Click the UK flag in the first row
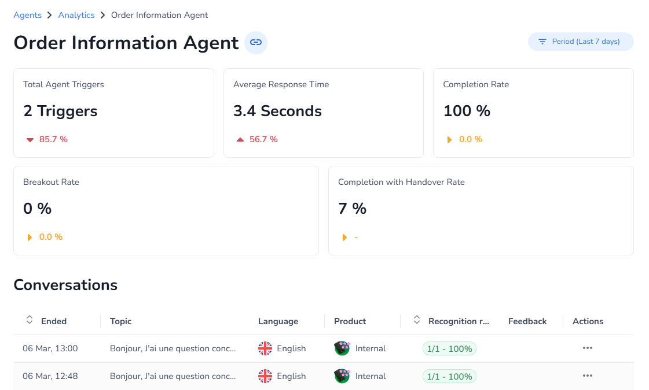 click(x=265, y=348)
